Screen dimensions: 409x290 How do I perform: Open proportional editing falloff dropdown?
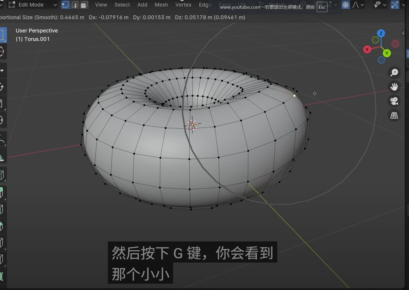click(358, 5)
